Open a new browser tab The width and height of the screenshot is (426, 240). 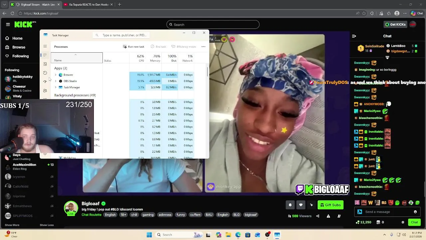119,5
